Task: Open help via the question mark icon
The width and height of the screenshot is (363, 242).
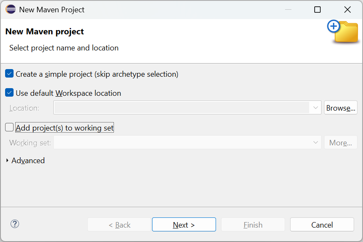Action: click(15, 224)
